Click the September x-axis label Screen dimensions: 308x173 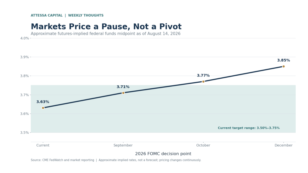[123, 145]
